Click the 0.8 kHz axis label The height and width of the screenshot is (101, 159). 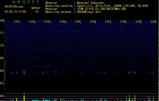coord(2,71)
